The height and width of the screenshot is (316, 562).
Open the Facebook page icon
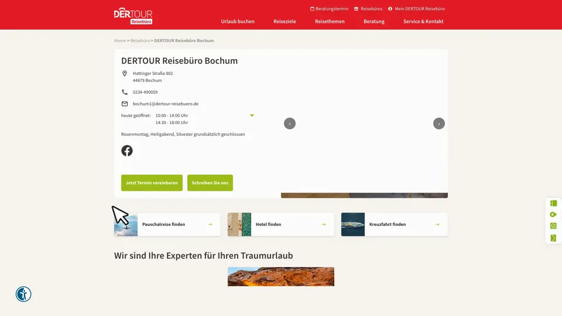tap(127, 151)
